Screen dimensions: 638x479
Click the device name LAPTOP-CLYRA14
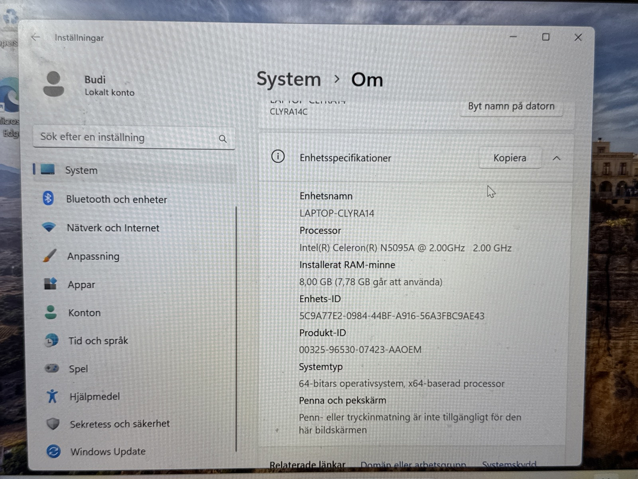coord(337,213)
